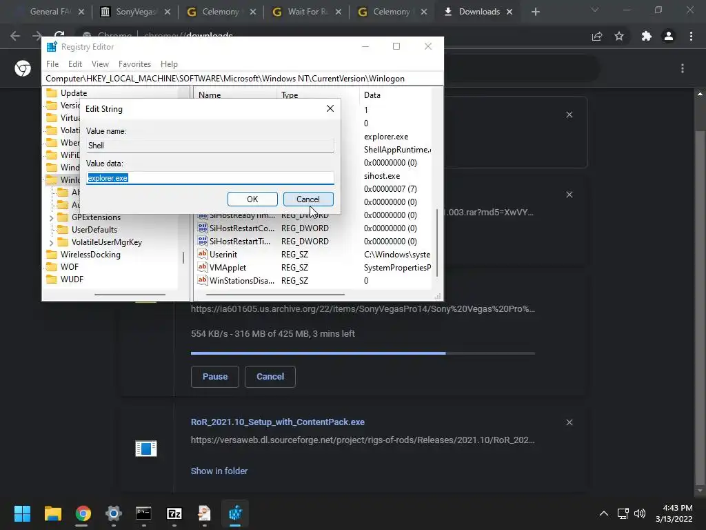Open the File menu in Registry Editor
Screen dimensions: 706x530
[x=52, y=64]
